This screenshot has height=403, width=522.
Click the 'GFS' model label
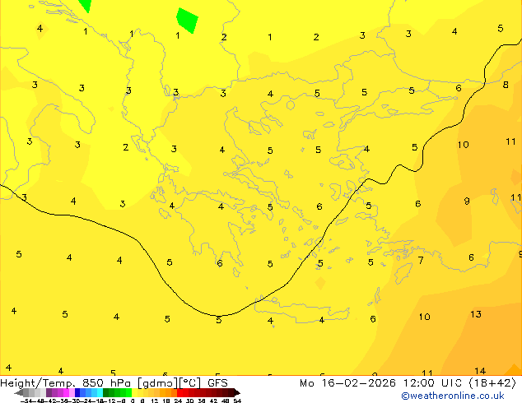[x=217, y=383]
